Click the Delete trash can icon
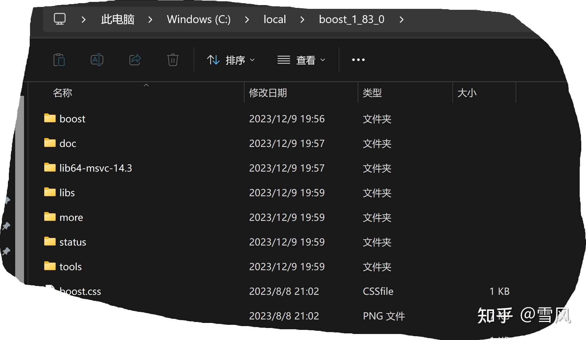This screenshot has height=340, width=586. click(x=173, y=60)
